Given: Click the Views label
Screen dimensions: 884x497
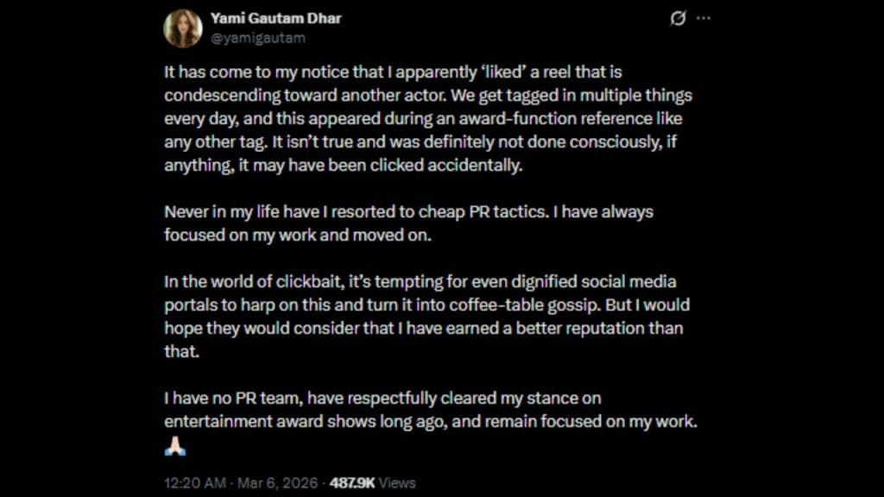Looking at the screenshot, I should click(x=396, y=482).
